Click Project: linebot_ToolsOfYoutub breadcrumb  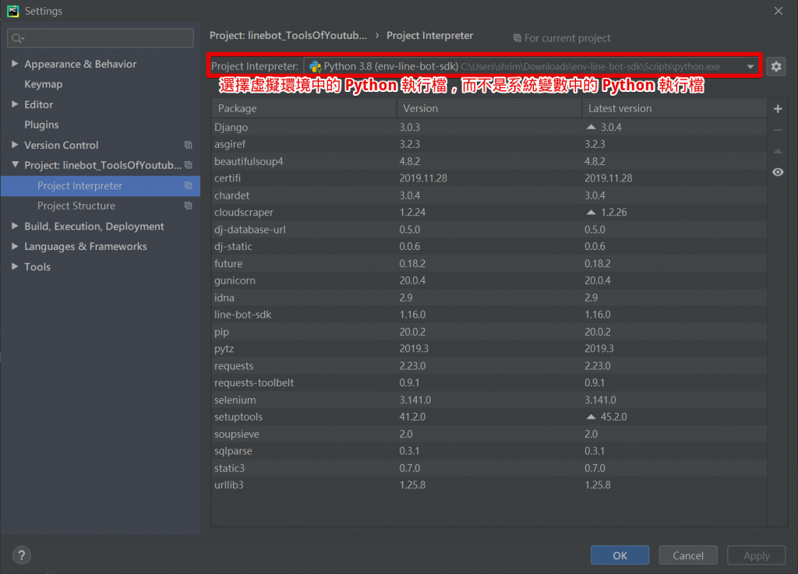(288, 36)
